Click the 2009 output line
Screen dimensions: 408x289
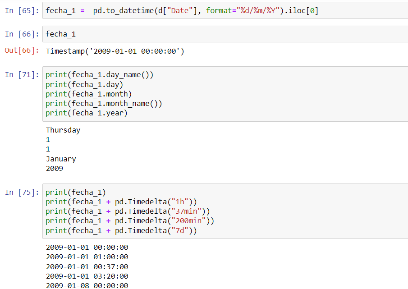[55, 169]
